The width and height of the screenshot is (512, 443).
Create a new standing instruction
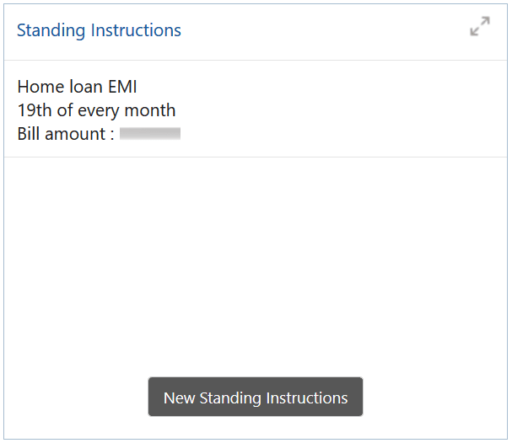[256, 398]
